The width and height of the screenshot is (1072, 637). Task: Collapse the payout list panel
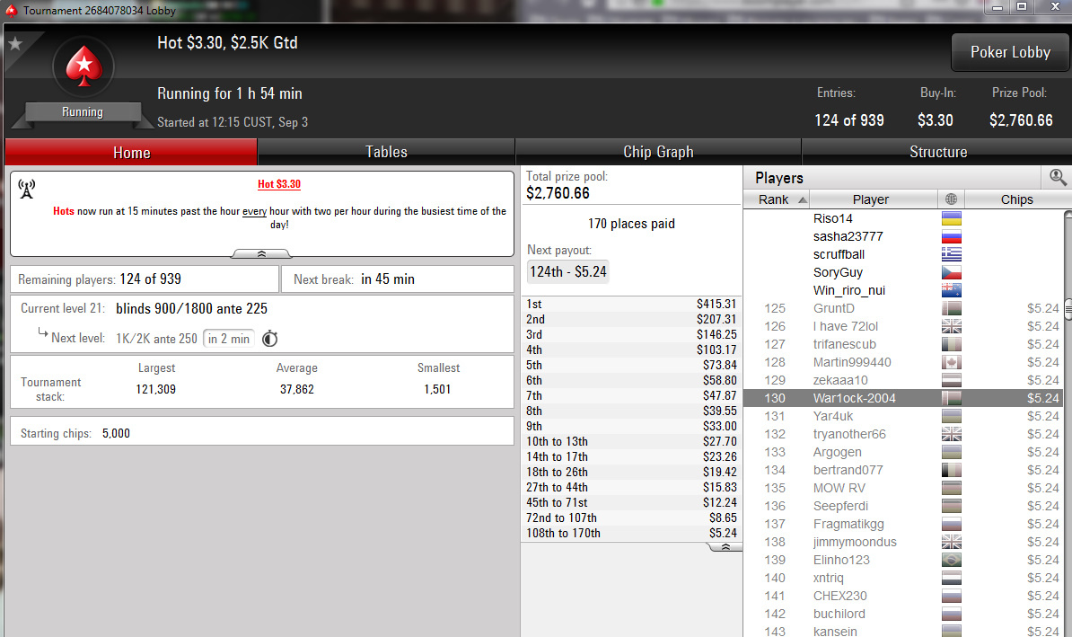tap(725, 546)
